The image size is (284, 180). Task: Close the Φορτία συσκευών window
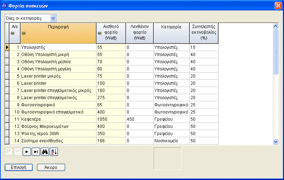click(x=278, y=6)
